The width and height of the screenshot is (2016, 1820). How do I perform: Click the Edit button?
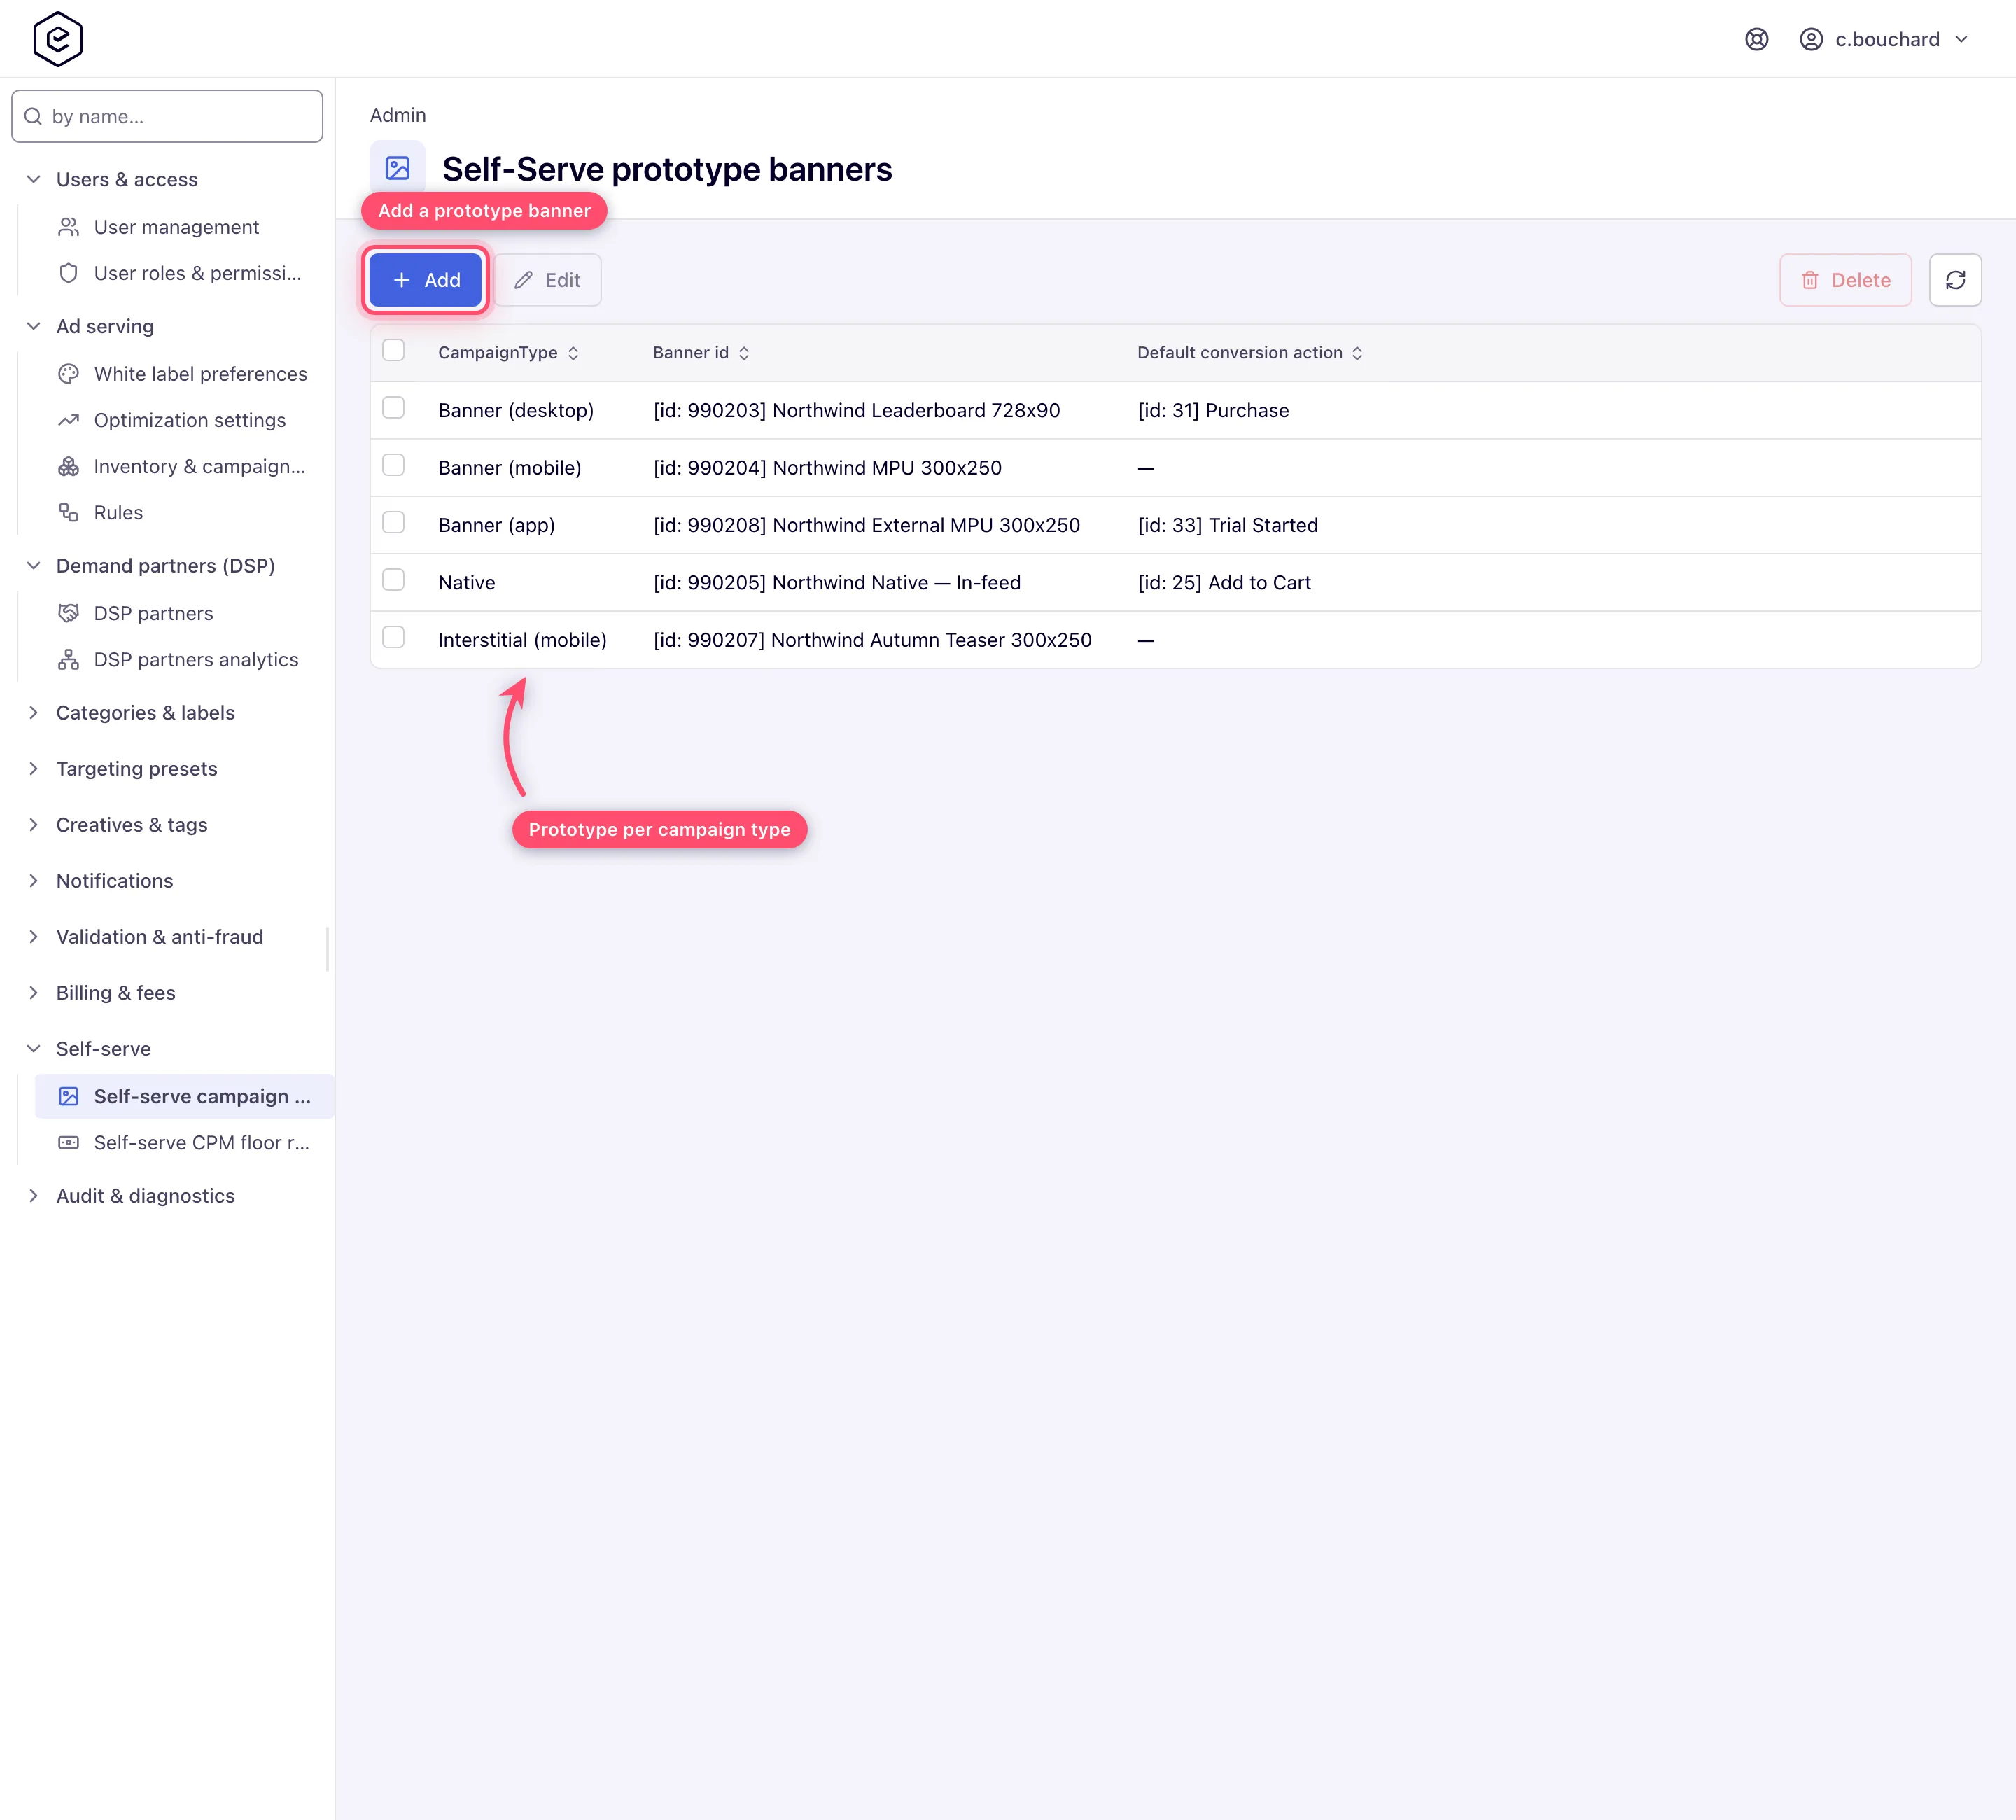pyautogui.click(x=547, y=280)
